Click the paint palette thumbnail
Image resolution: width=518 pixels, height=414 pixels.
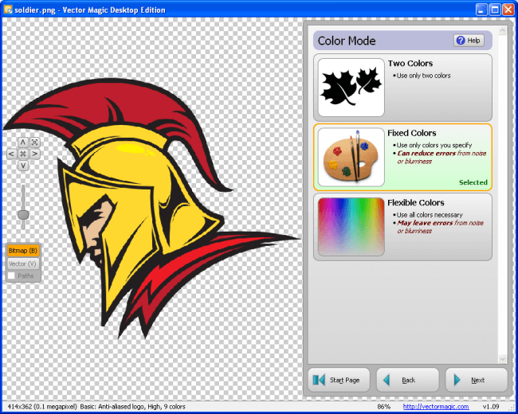(x=351, y=157)
